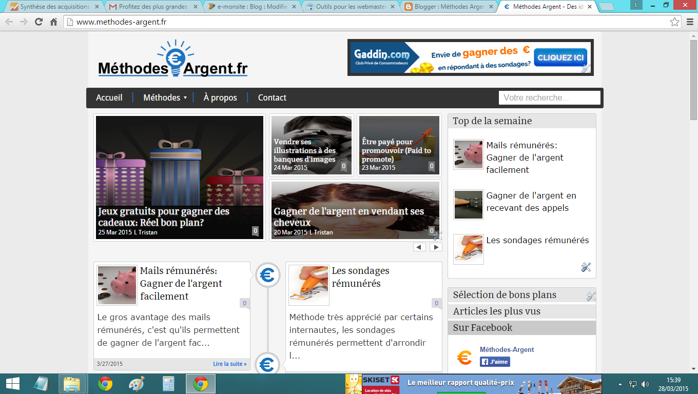This screenshot has width=698, height=394.
Task: Click the orange pen survey thumbnail on Les sondages card
Action: pos(309,285)
